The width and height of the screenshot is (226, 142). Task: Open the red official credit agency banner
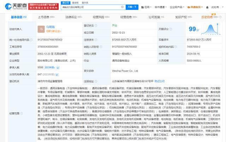43,6
